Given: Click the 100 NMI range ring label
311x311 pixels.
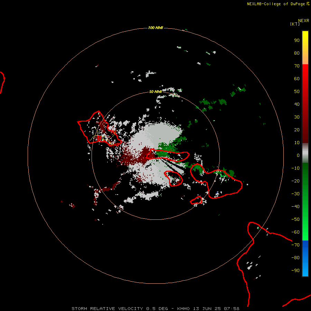Looking at the screenshot, I should [155, 28].
